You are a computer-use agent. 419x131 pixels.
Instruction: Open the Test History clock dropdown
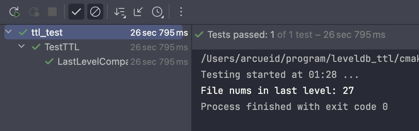coord(157,12)
